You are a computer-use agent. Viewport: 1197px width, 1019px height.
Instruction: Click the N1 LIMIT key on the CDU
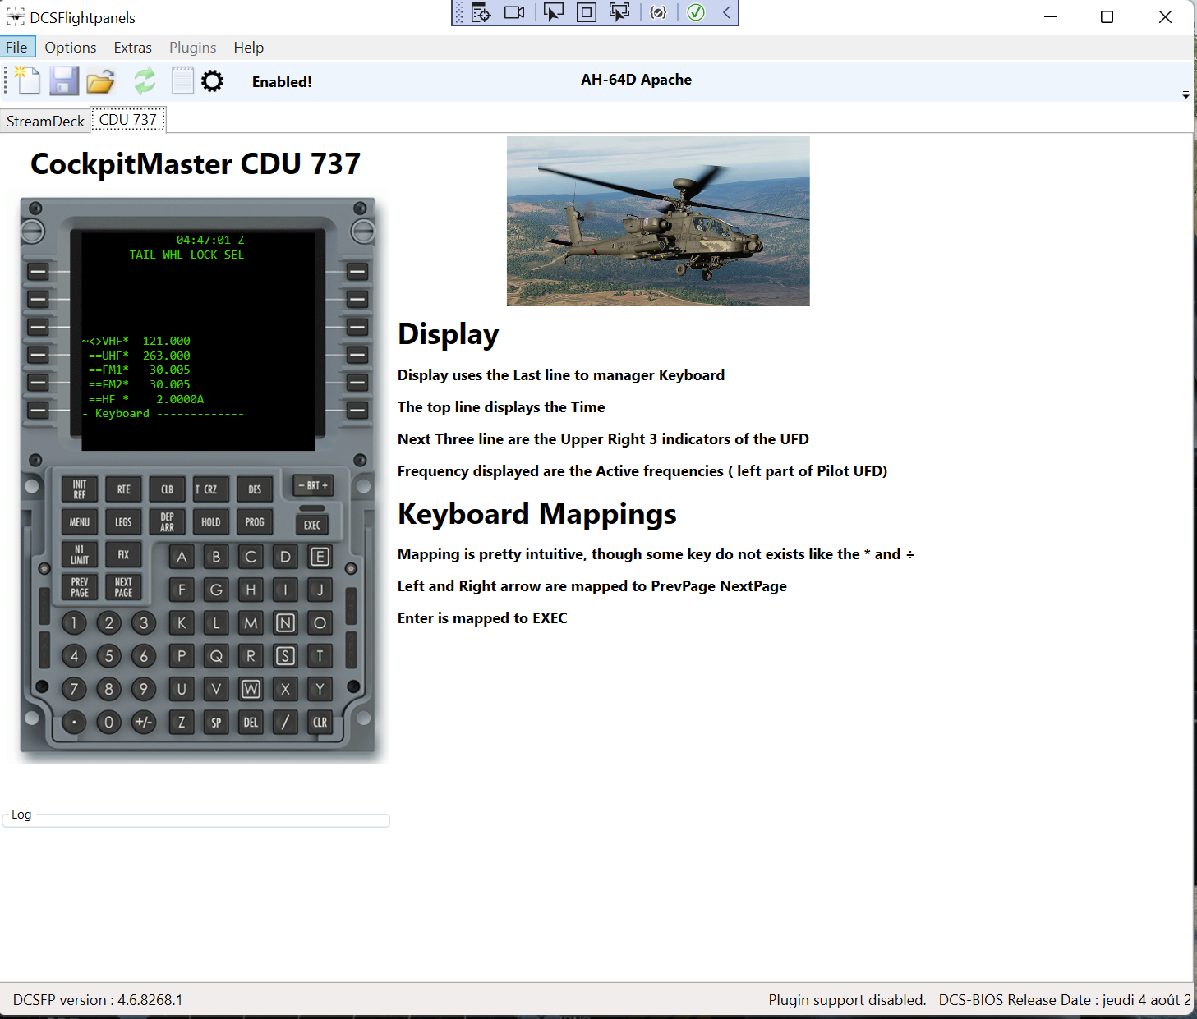80,555
